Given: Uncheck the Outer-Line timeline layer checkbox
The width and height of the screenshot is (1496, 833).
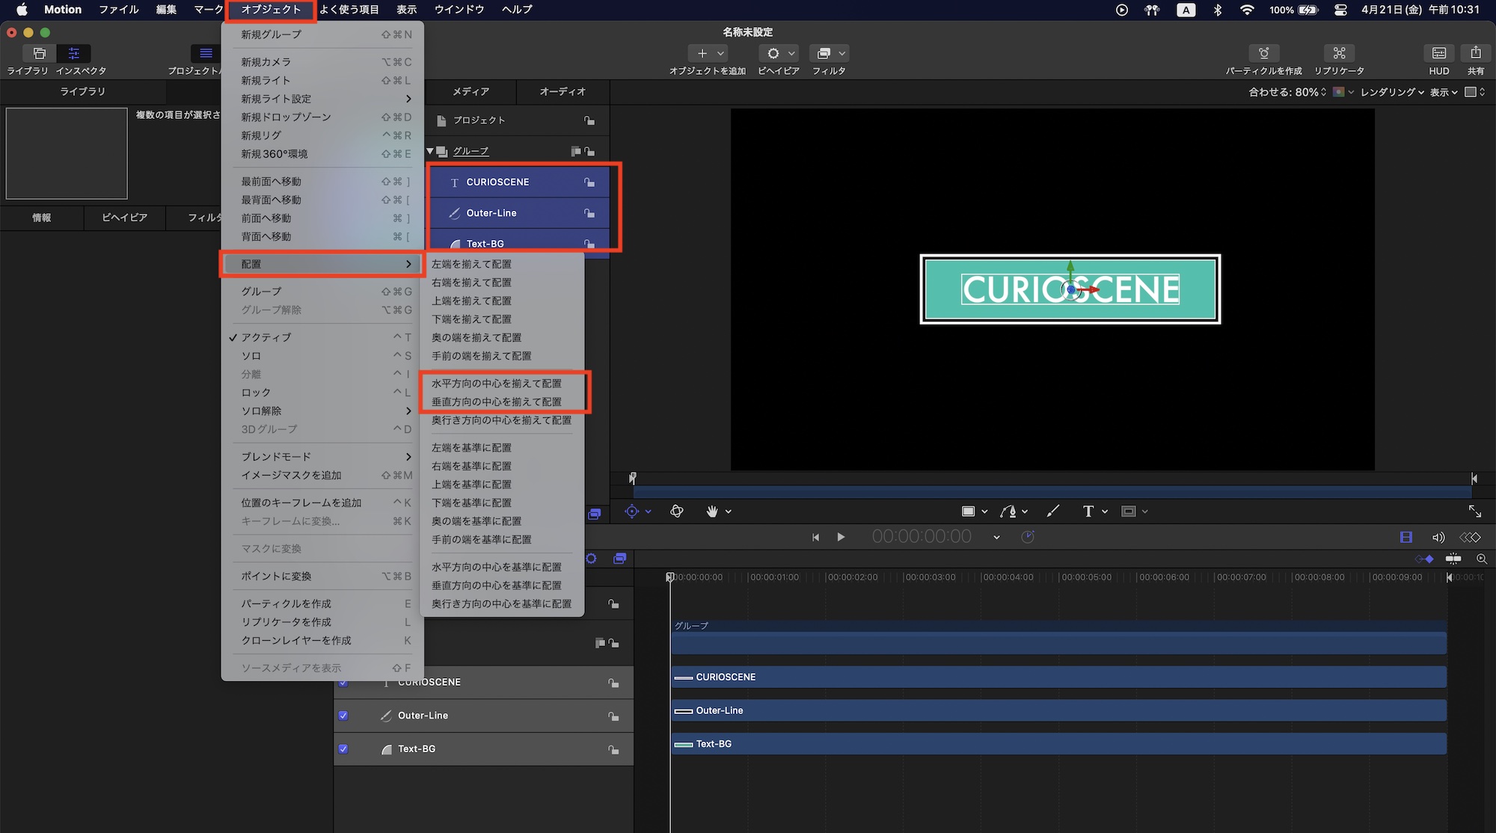Looking at the screenshot, I should (343, 716).
